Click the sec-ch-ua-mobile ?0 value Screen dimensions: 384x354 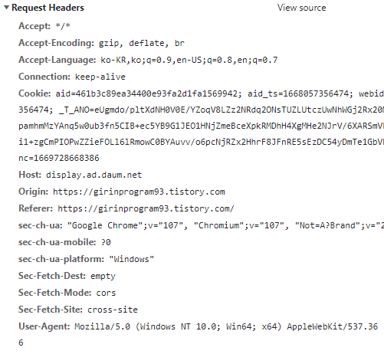[106, 242]
